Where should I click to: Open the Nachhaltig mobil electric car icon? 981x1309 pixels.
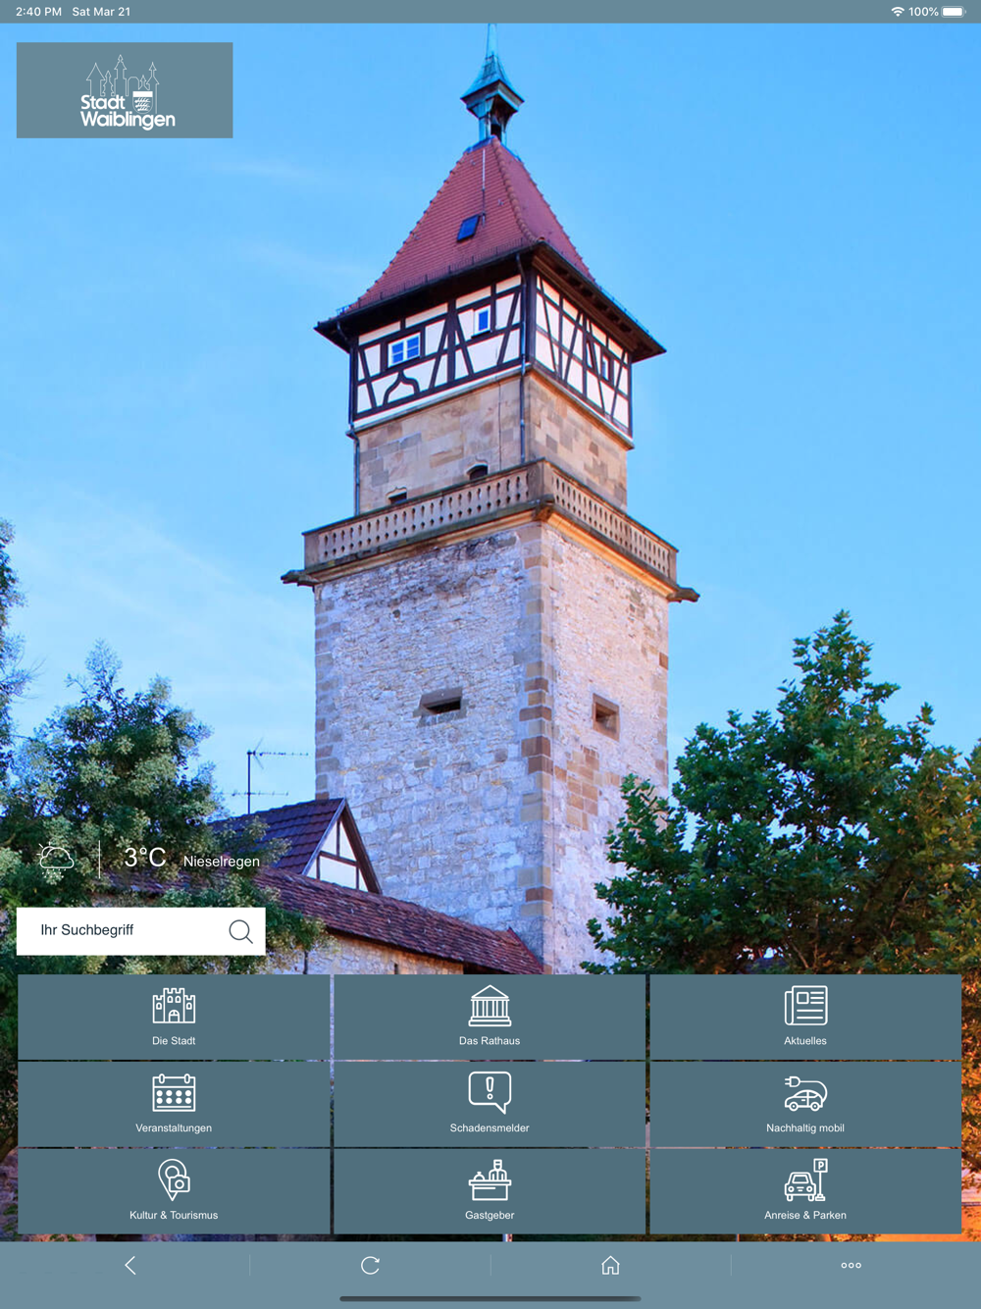(805, 1093)
